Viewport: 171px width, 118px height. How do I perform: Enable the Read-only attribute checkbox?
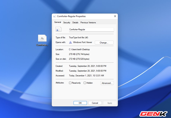pyautogui.click(x=70, y=83)
